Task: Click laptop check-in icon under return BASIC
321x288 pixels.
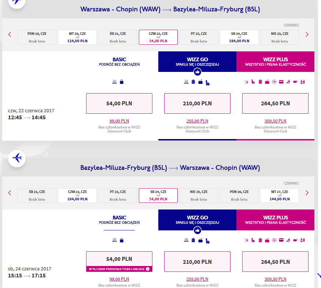Action: (x=114, y=240)
